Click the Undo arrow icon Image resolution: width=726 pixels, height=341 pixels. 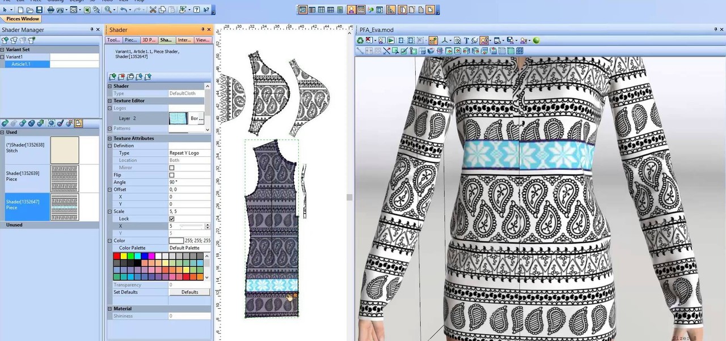click(123, 10)
